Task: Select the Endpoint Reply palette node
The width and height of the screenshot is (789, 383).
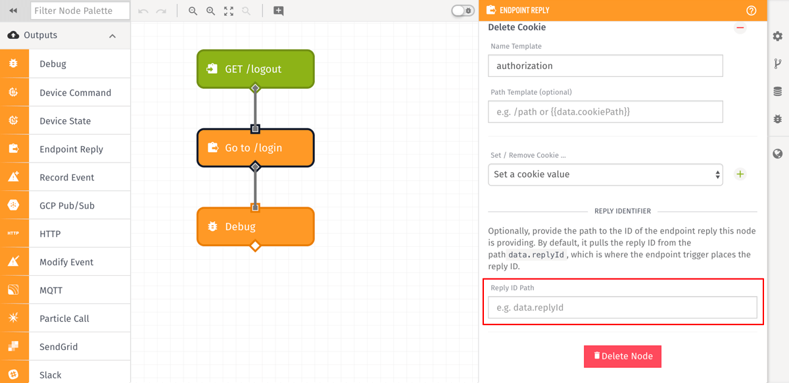Action: point(65,149)
